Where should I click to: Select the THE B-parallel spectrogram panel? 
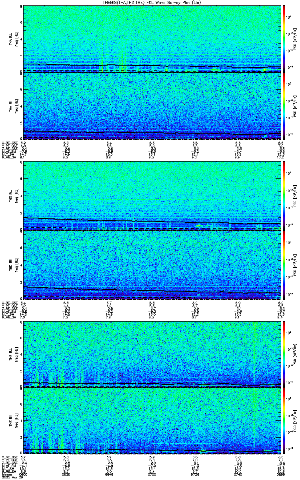pyautogui.click(x=152, y=421)
